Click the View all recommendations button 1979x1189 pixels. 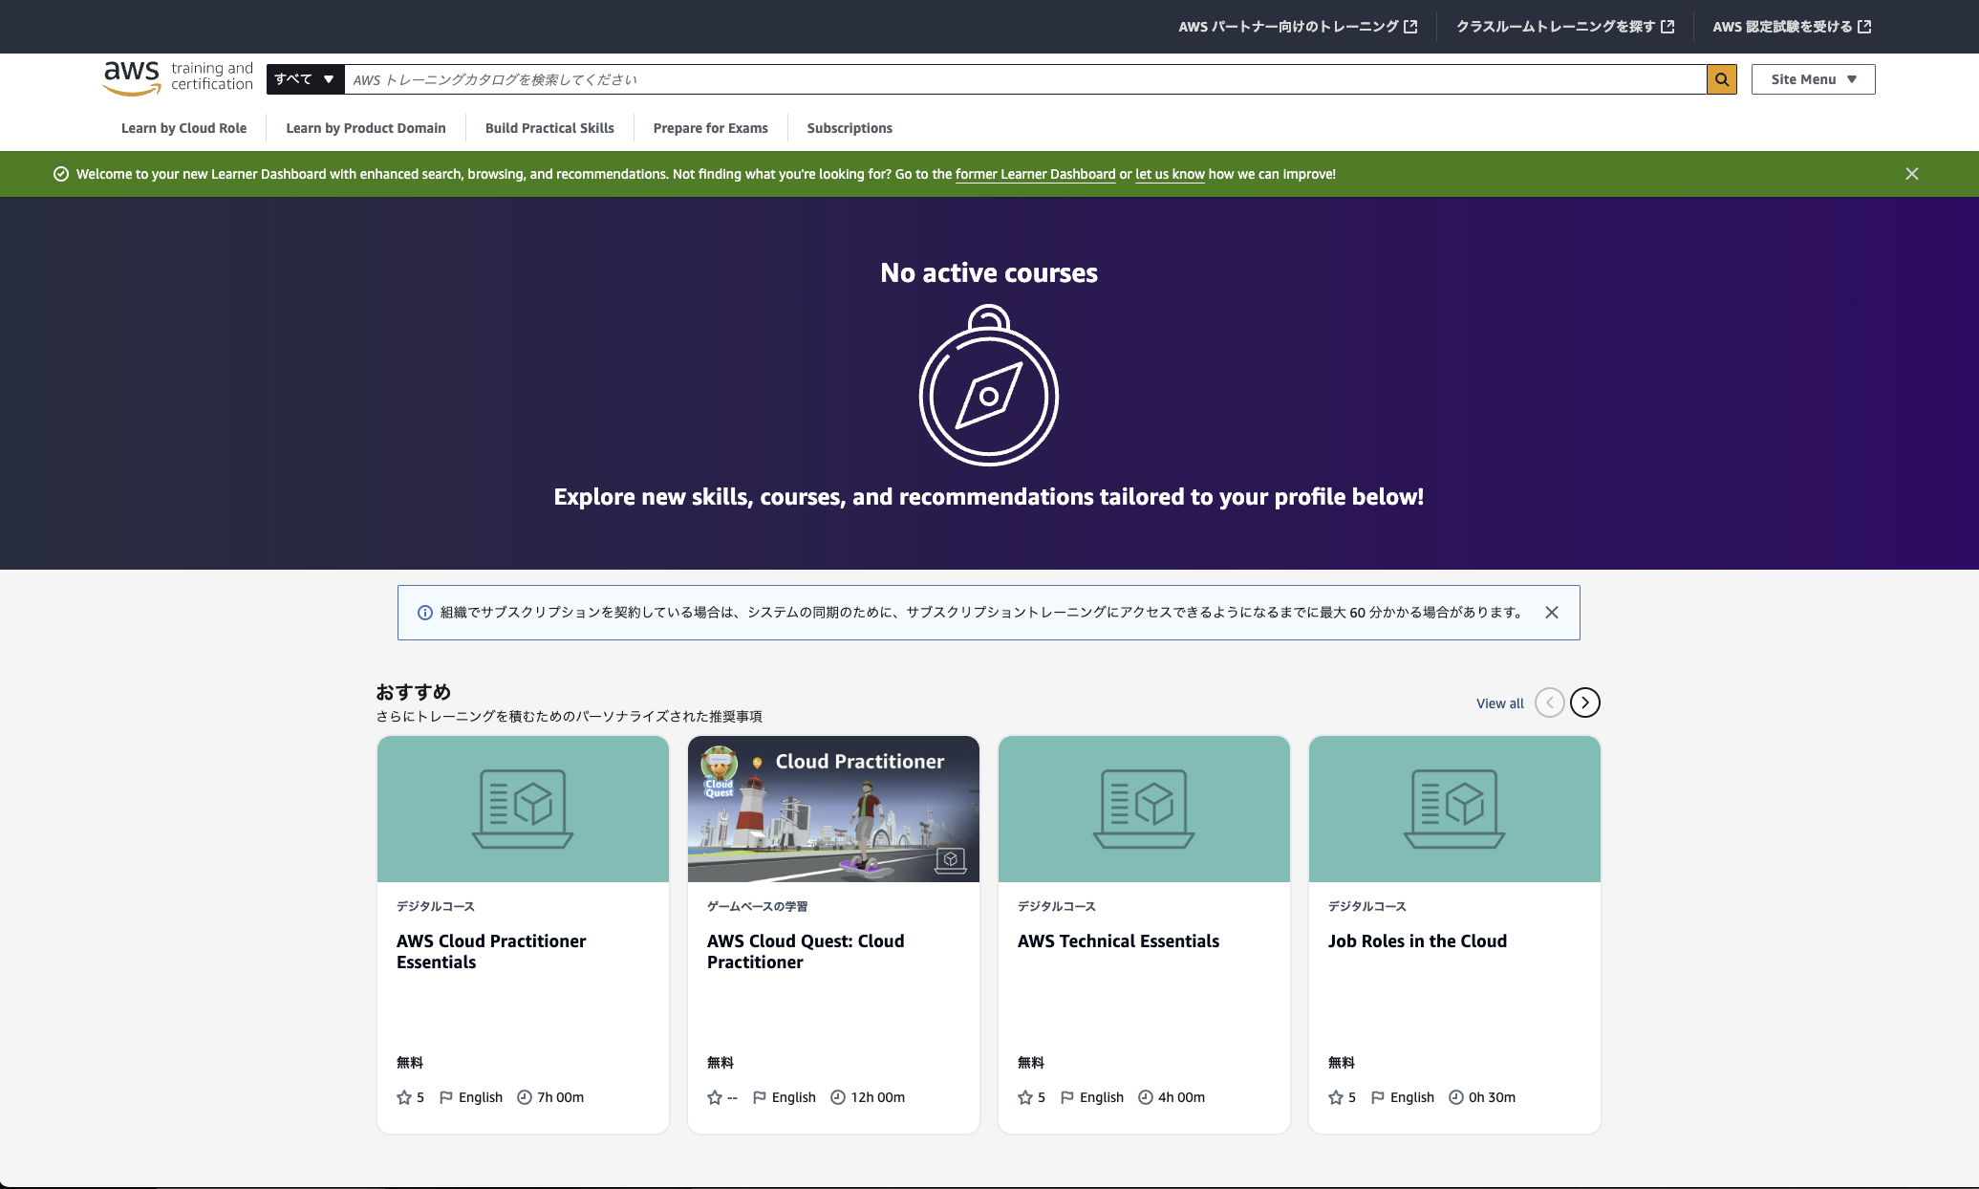[1500, 703]
